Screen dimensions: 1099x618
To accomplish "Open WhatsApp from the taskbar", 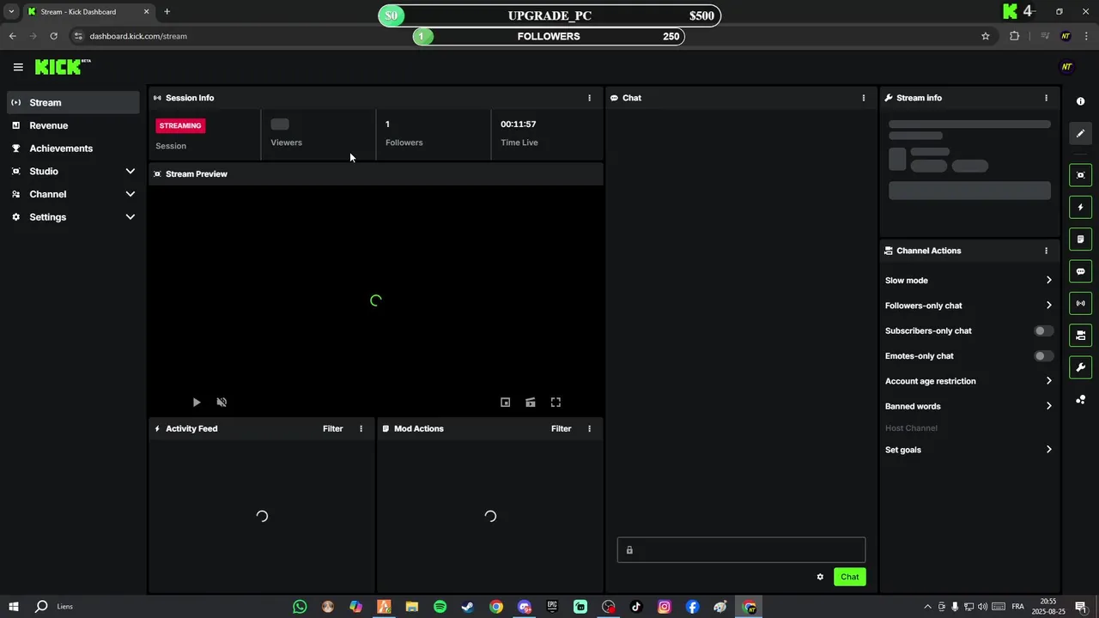I will [x=300, y=607].
